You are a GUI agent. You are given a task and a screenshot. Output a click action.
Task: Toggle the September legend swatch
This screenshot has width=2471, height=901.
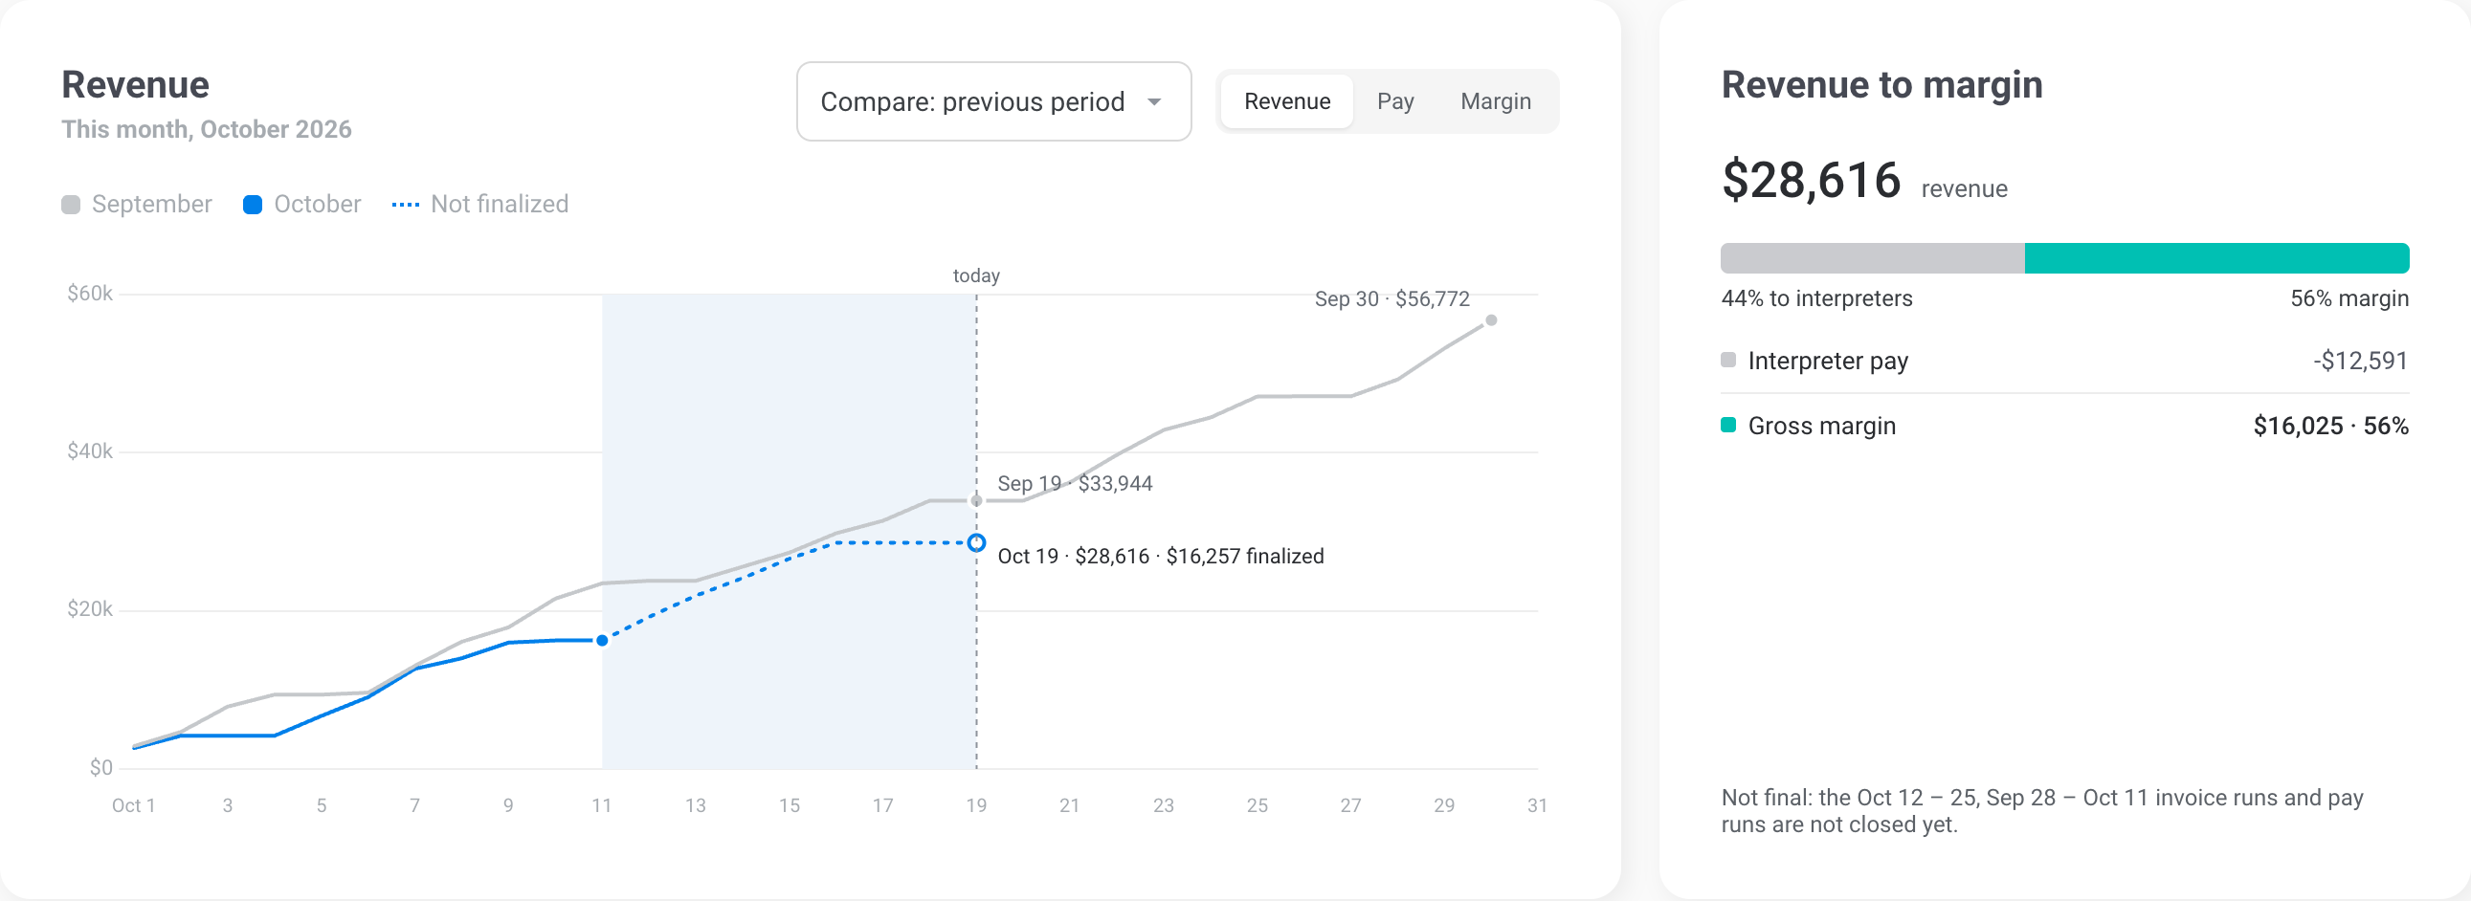point(71,204)
